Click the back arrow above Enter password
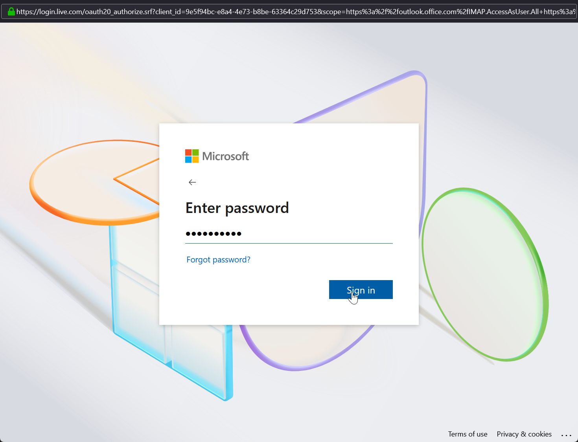578x442 pixels. click(x=192, y=182)
